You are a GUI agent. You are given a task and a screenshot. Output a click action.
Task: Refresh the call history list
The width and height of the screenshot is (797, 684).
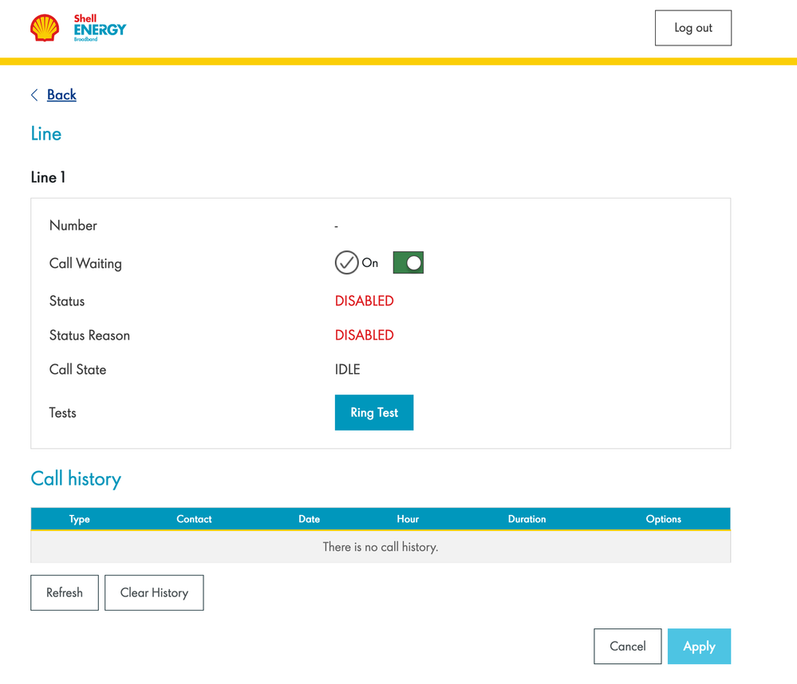tap(65, 592)
